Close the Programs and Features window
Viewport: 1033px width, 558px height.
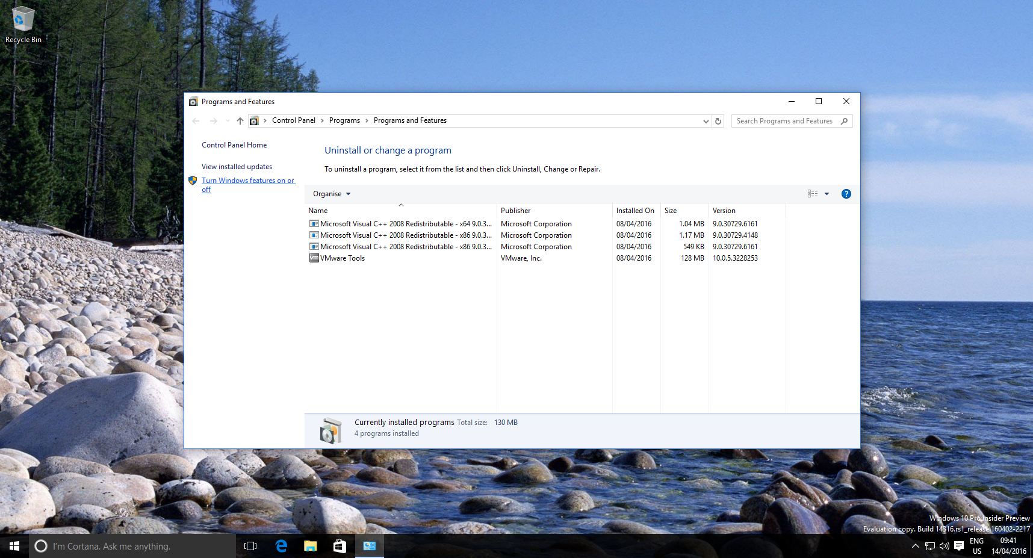point(846,102)
